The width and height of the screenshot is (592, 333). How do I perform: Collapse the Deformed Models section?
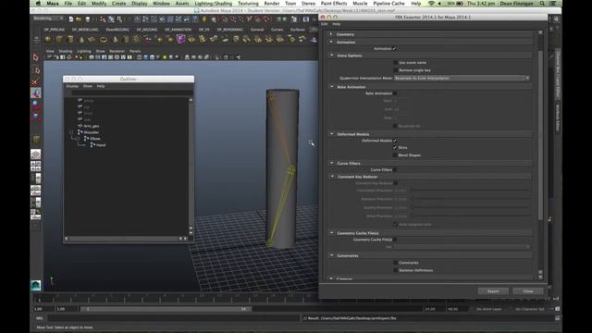click(x=331, y=133)
